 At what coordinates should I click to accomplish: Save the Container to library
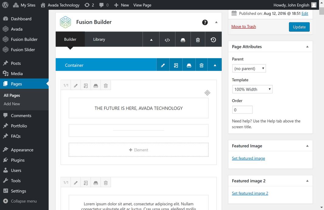coord(189,65)
